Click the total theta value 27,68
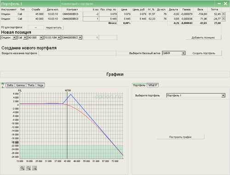Viewport: 230px width, 175px height. 217,23
